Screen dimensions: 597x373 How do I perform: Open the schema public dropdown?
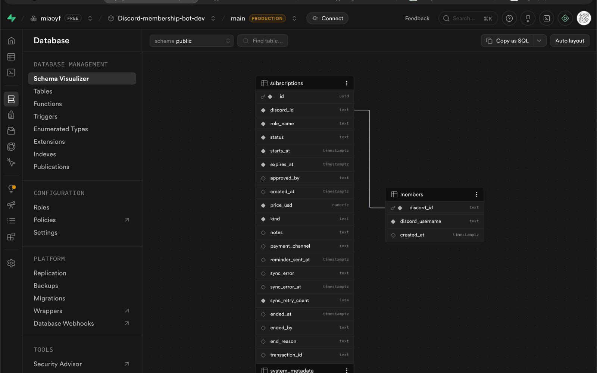(191, 41)
